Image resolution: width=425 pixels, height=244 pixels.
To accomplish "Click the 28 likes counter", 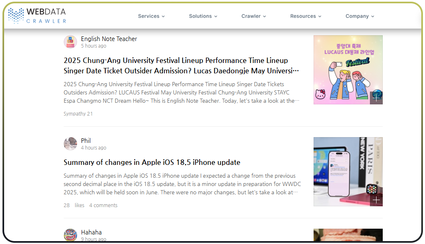I will coord(74,205).
